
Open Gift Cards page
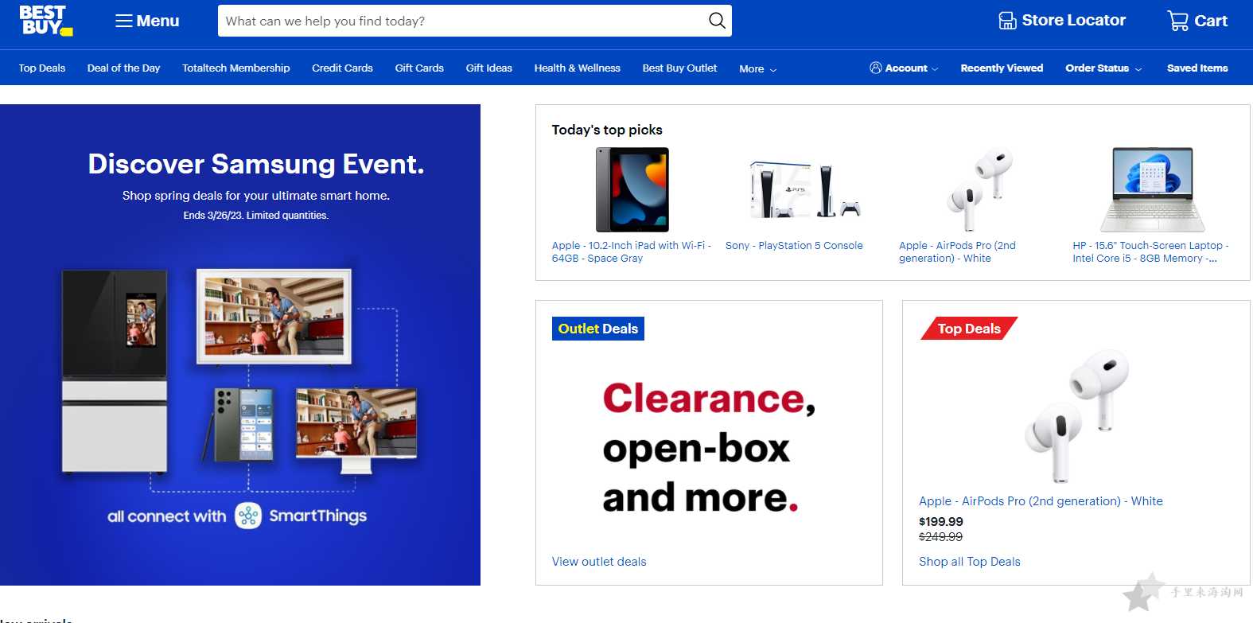click(x=419, y=68)
